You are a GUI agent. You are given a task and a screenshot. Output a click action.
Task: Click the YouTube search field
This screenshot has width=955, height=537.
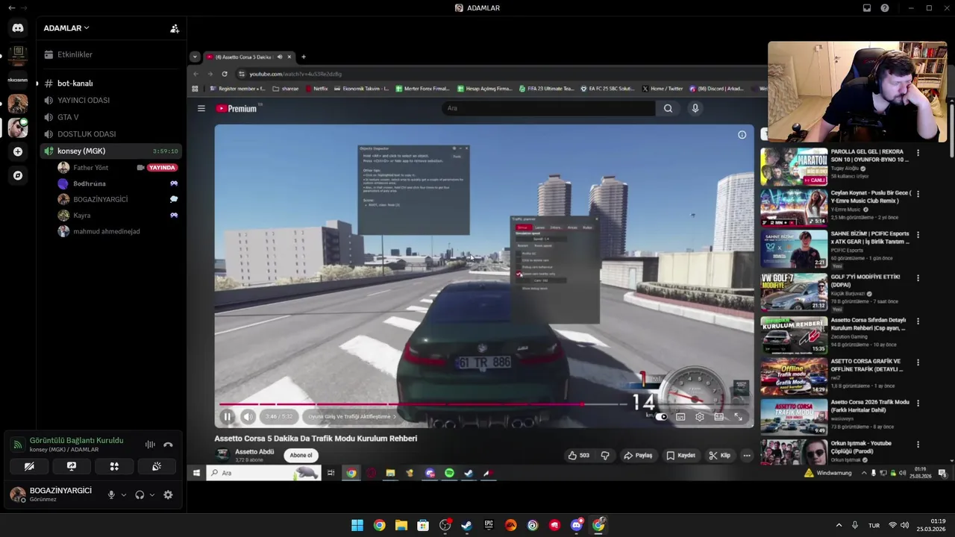click(548, 108)
